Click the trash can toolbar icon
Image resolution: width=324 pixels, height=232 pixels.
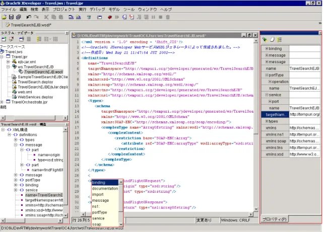(x=168, y=17)
